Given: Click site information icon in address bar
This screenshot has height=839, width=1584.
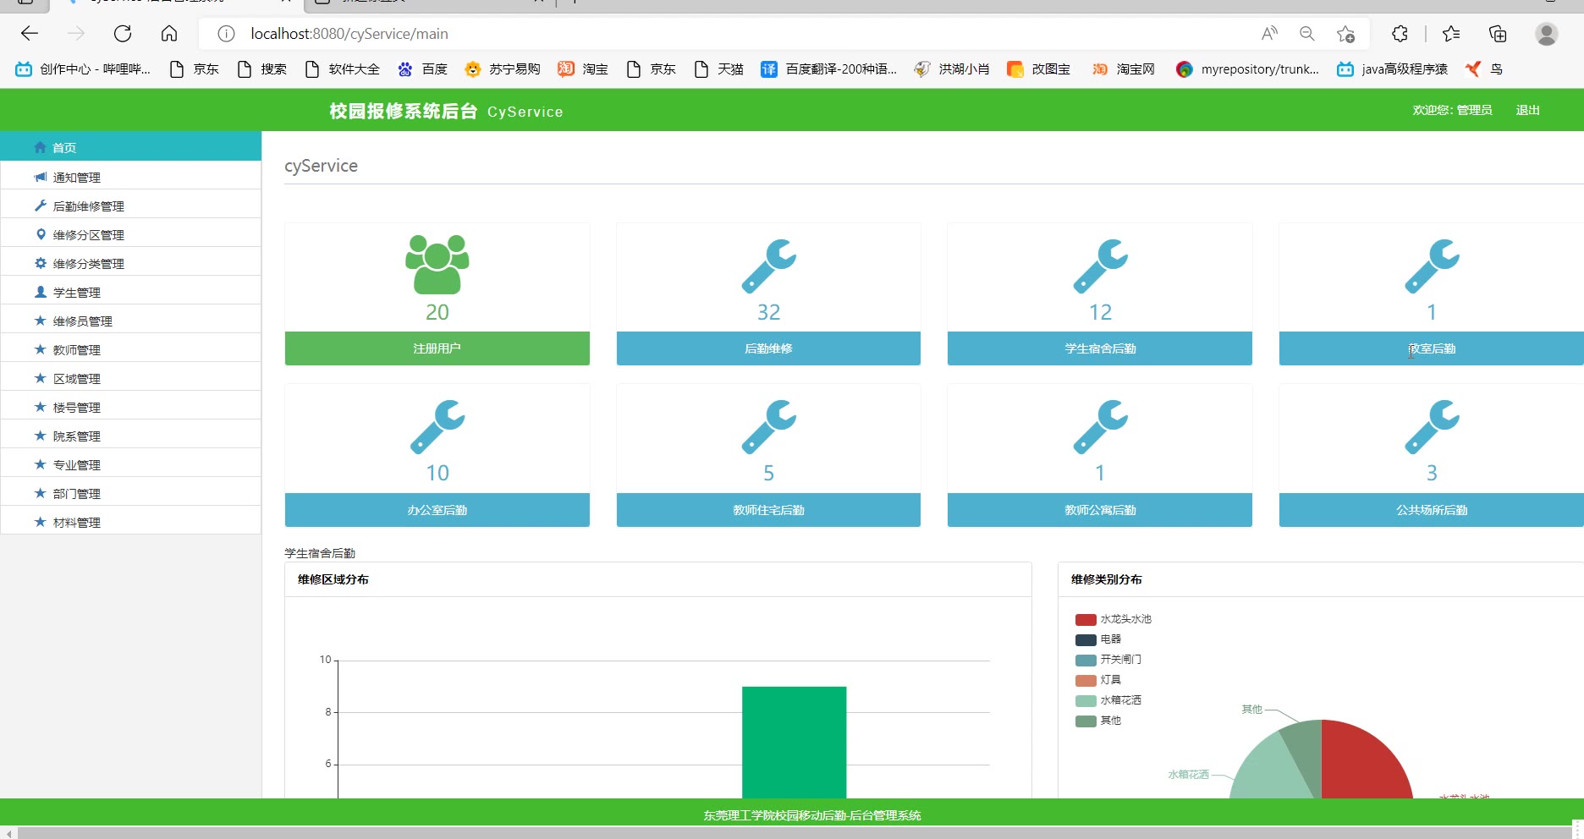Looking at the screenshot, I should click(x=226, y=34).
